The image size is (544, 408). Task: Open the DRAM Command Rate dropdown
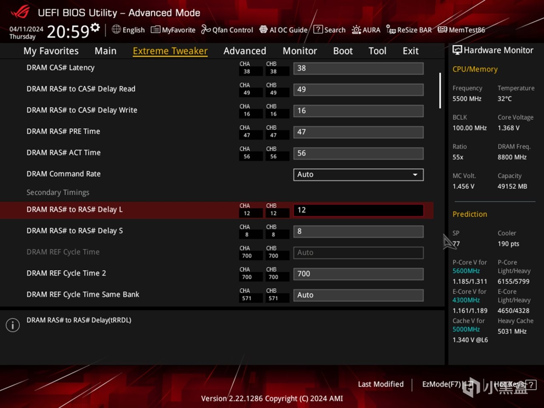(358, 175)
